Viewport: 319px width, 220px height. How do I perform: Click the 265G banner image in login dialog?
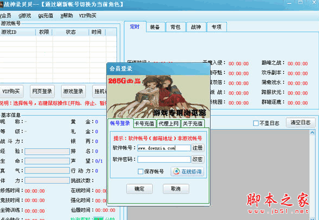tap(158, 97)
